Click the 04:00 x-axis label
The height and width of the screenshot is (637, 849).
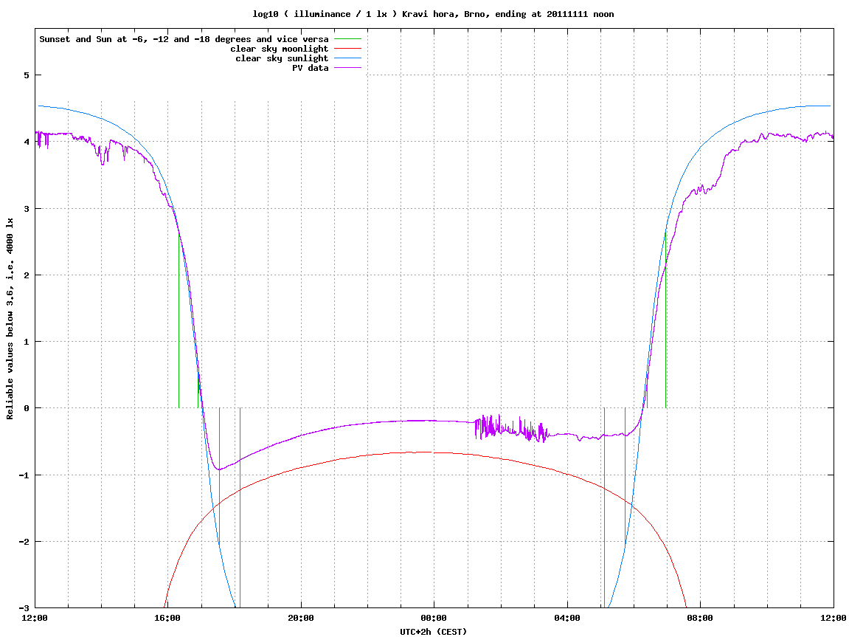567,618
